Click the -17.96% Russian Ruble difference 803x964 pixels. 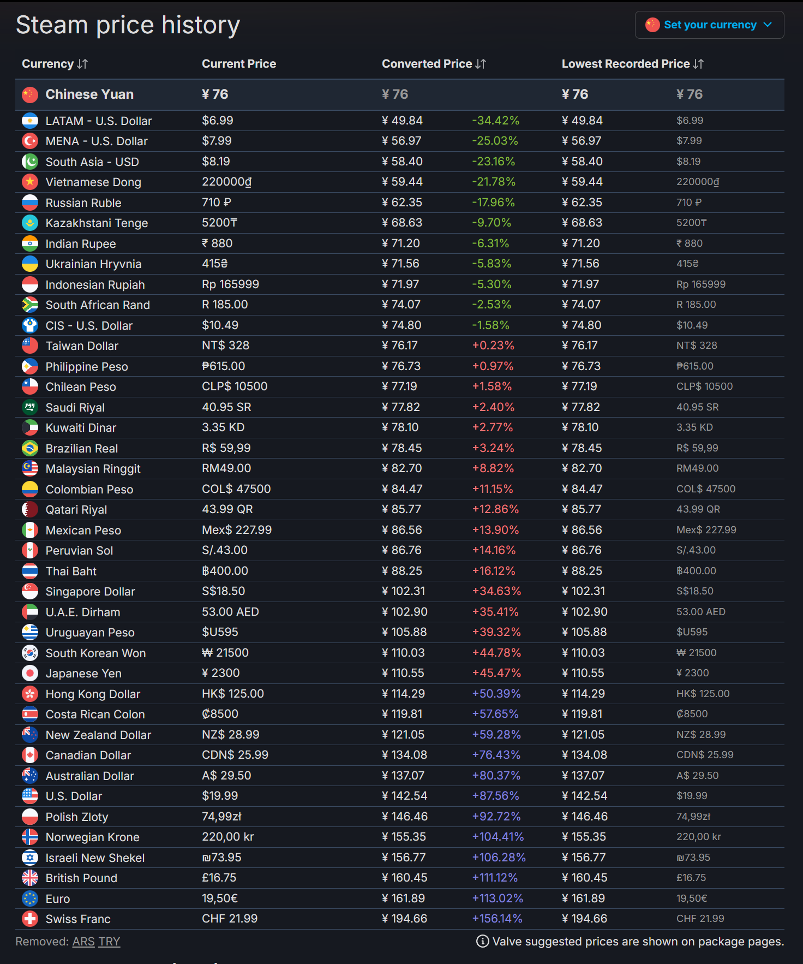point(493,203)
